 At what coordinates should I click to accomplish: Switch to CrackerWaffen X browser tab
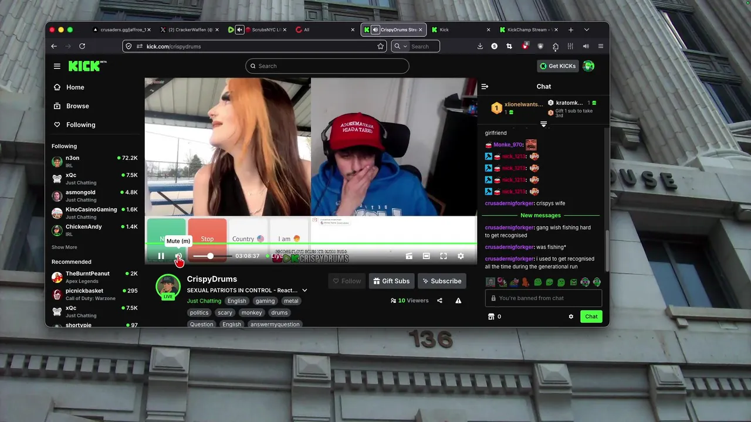pyautogui.click(x=190, y=30)
